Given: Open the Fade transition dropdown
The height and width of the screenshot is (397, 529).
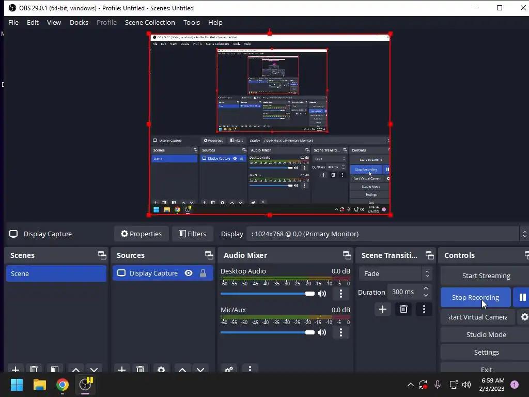Looking at the screenshot, I should click(x=395, y=273).
